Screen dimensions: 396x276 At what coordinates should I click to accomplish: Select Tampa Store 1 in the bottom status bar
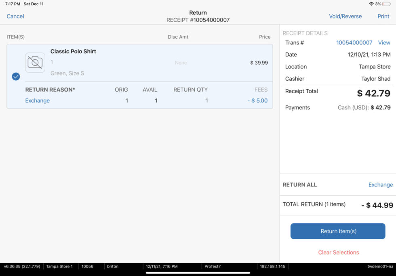59,266
